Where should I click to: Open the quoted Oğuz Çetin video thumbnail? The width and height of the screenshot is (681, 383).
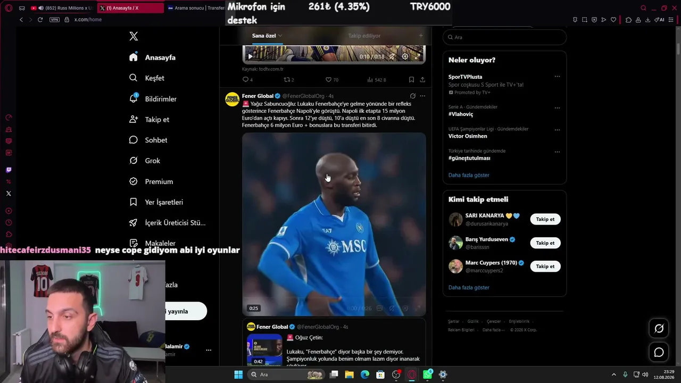(264, 350)
